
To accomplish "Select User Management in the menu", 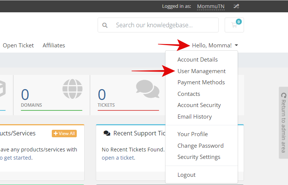I will pos(202,71).
